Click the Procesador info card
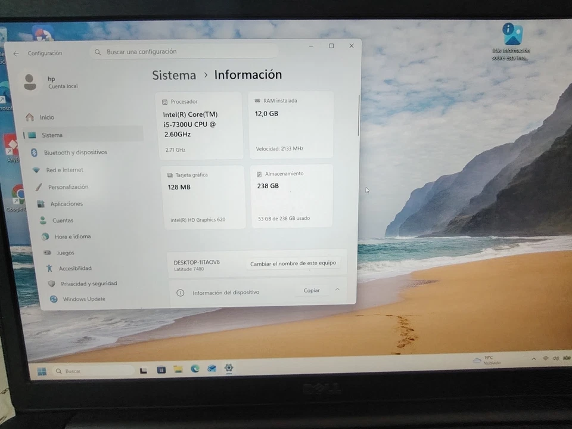572x429 pixels. [x=200, y=126]
